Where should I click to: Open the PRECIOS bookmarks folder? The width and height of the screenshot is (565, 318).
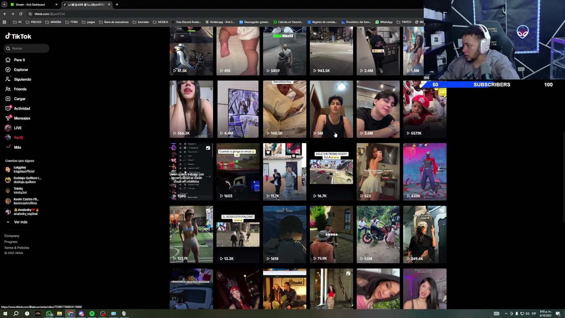[x=34, y=22]
